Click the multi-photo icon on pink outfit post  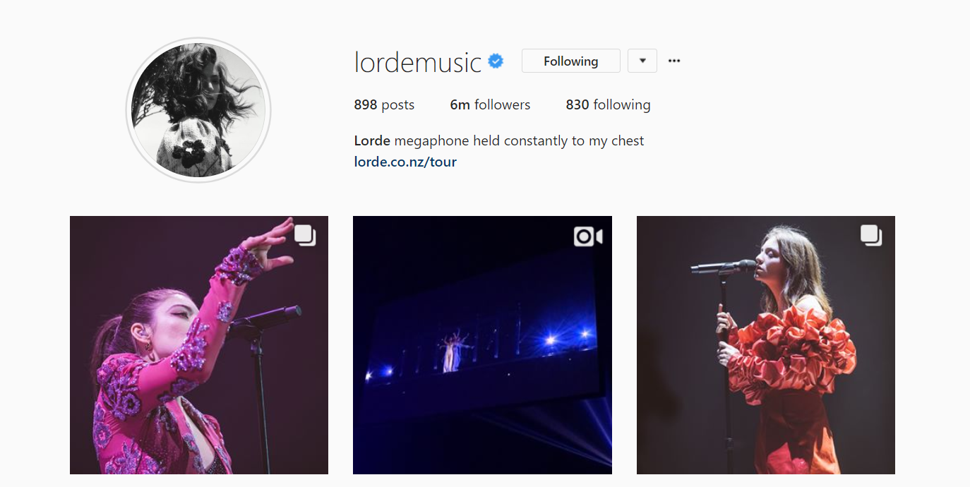click(305, 235)
